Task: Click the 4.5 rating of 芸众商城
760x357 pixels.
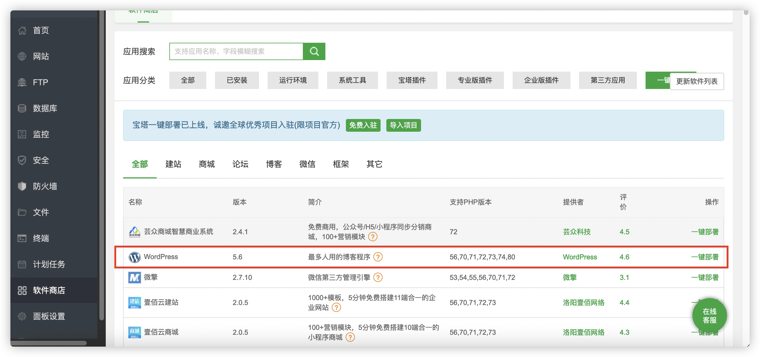Action: tap(624, 232)
